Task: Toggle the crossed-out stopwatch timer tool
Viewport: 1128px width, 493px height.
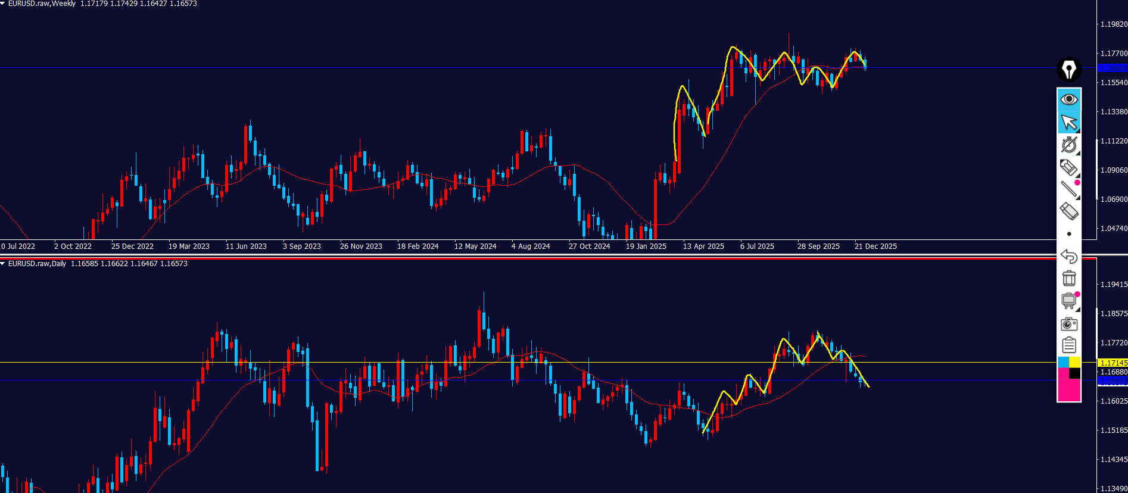Action: (x=1069, y=145)
